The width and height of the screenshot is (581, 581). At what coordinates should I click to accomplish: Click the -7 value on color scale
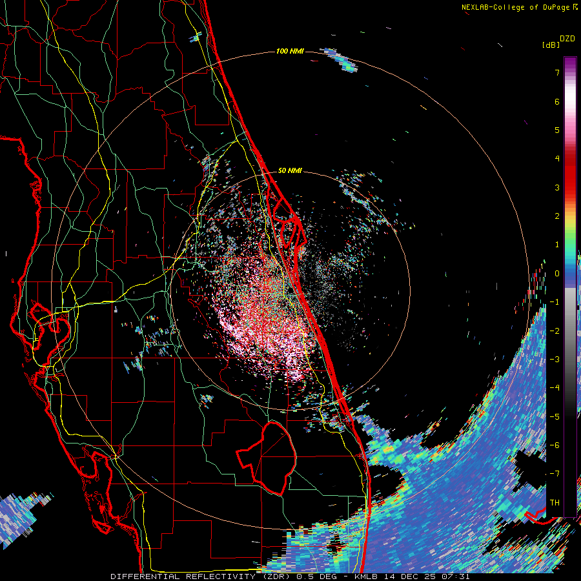tap(555, 474)
